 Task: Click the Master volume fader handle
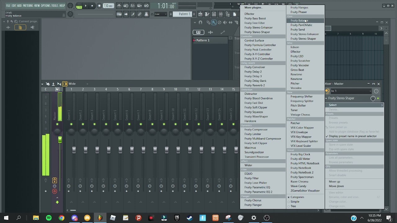tap(60, 140)
